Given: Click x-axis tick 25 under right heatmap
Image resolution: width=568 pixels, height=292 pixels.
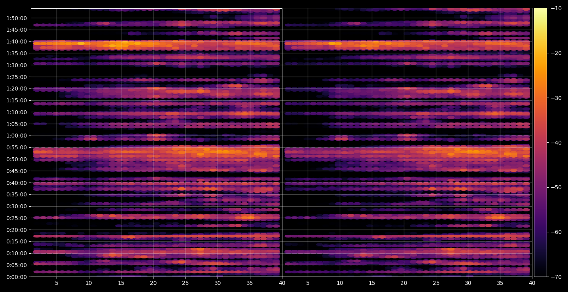Looking at the screenshot, I should point(436,283).
